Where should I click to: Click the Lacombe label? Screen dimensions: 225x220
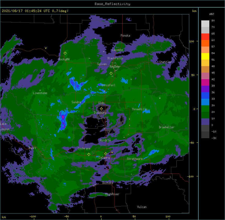(x=117, y=50)
